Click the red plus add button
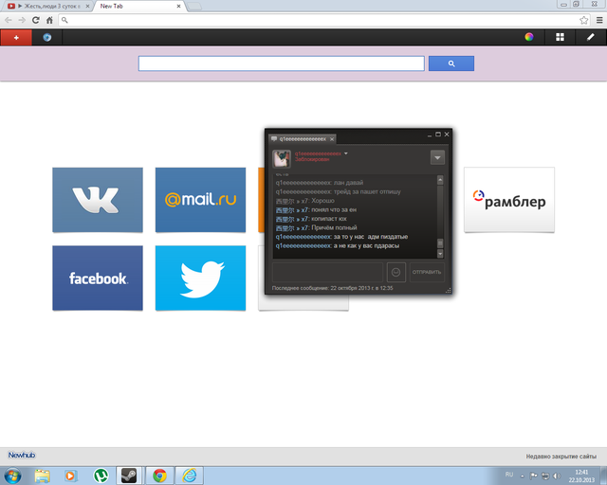This screenshot has width=607, height=485. click(16, 38)
